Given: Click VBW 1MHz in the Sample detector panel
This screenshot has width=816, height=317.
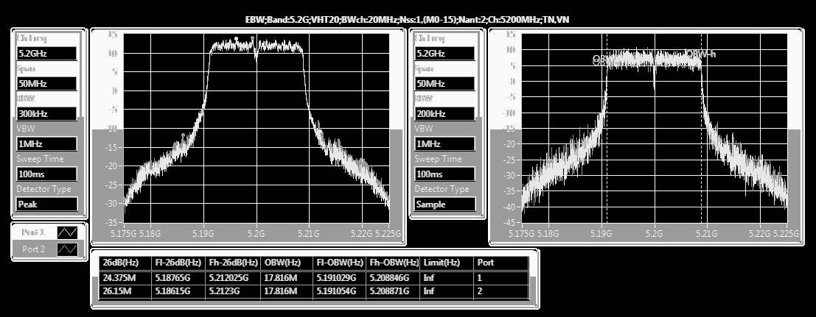Looking at the screenshot, I should (x=445, y=144).
